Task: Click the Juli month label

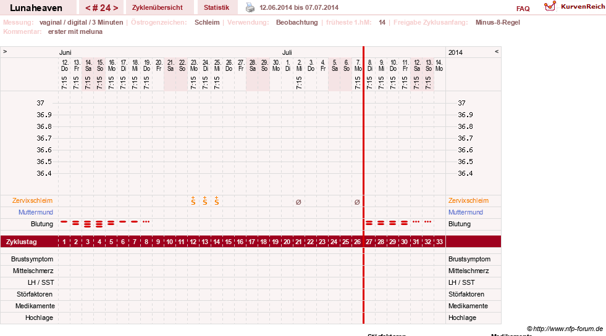Action: click(x=287, y=52)
